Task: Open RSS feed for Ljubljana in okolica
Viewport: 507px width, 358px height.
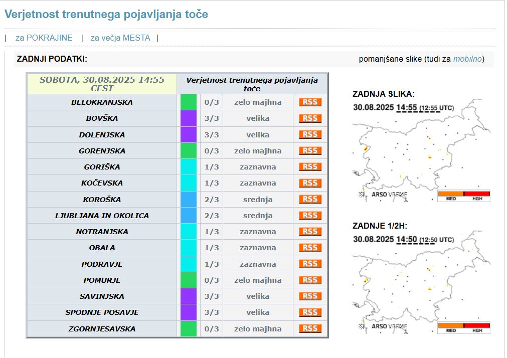Action: [x=310, y=215]
